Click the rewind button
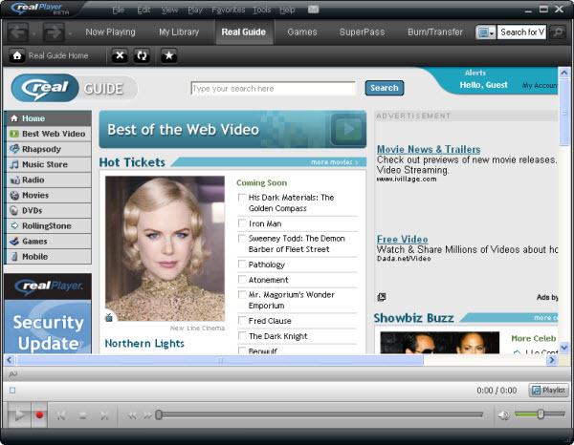 132,415
